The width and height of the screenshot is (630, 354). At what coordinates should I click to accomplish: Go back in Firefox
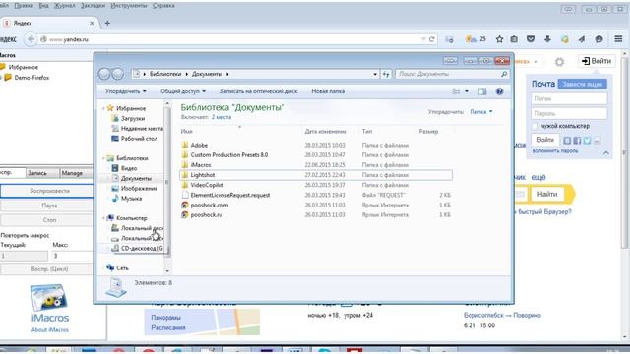coord(31,39)
